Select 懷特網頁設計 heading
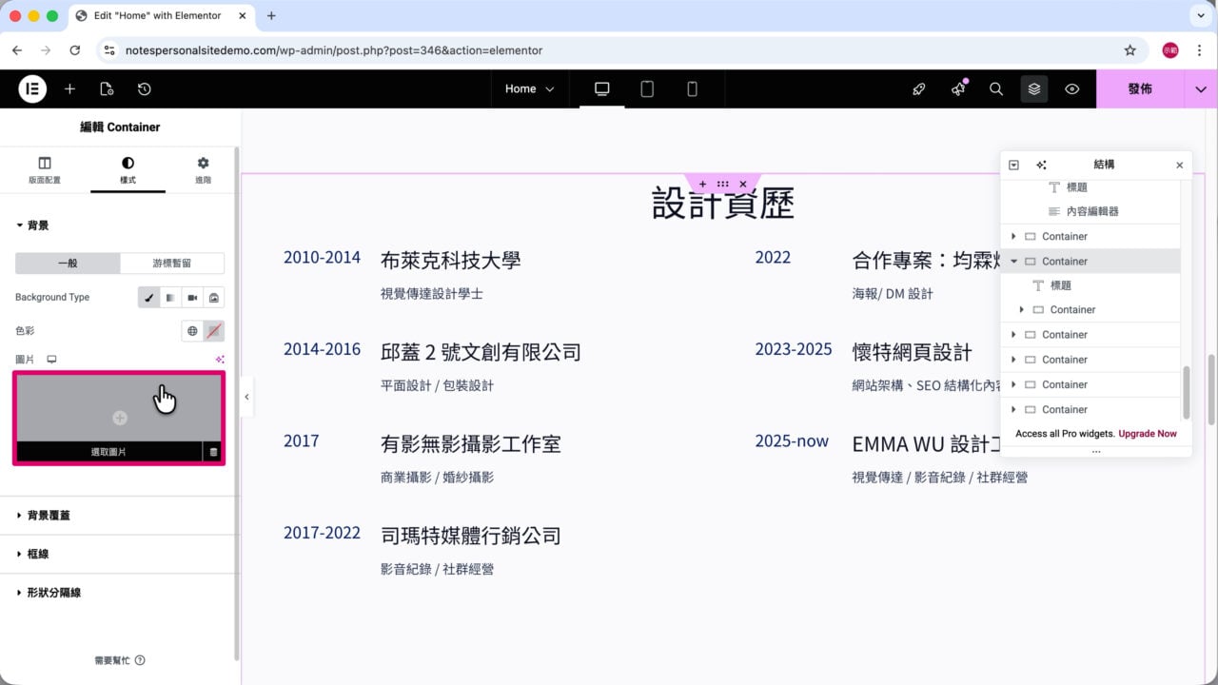 click(912, 352)
